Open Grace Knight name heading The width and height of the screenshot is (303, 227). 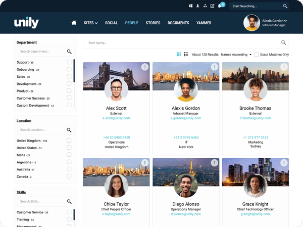click(x=255, y=204)
